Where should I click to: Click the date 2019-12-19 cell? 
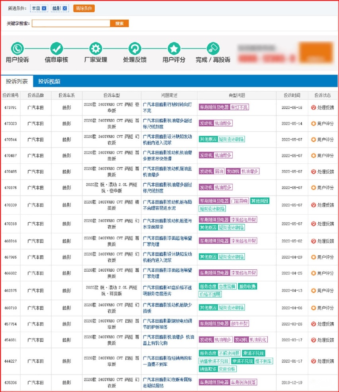tap(292, 382)
